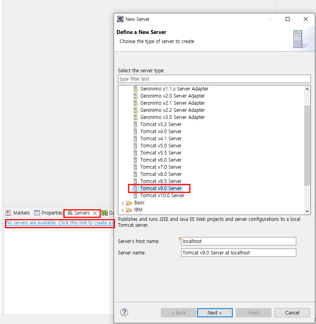
Task: Switch to the Properties tab
Action: [x=49, y=213]
